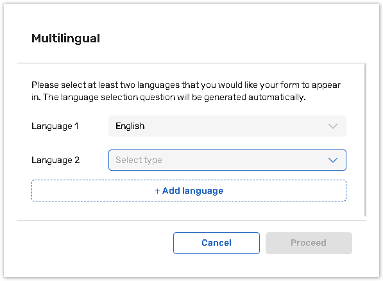Click the Multilingual dialog title
The width and height of the screenshot is (383, 281).
tap(65, 38)
